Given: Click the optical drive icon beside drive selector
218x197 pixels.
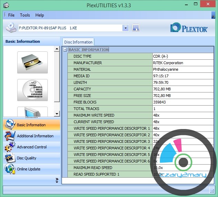Looking at the screenshot, I should coord(11,28).
